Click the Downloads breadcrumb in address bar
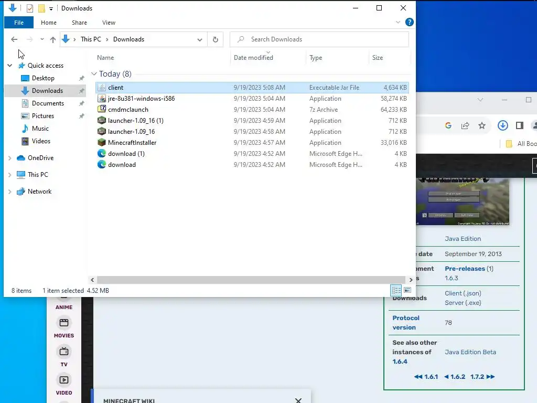 129,39
